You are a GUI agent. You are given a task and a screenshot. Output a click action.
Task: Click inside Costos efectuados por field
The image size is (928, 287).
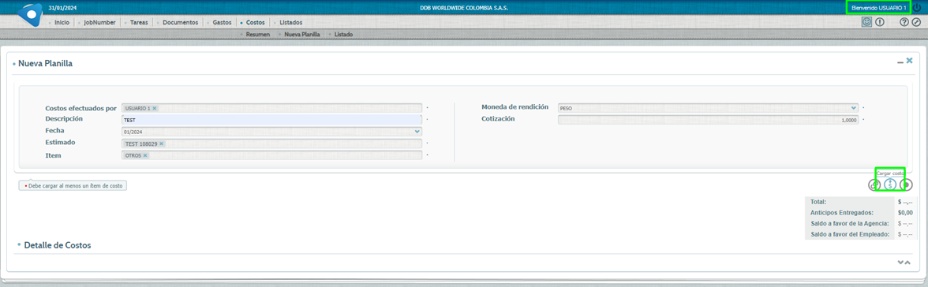coord(271,108)
